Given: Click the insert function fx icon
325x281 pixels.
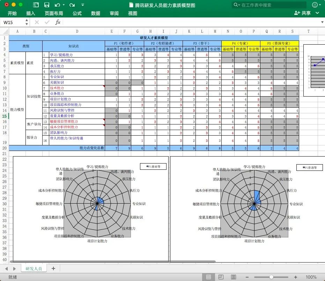Looking at the screenshot, I should coord(58,22).
